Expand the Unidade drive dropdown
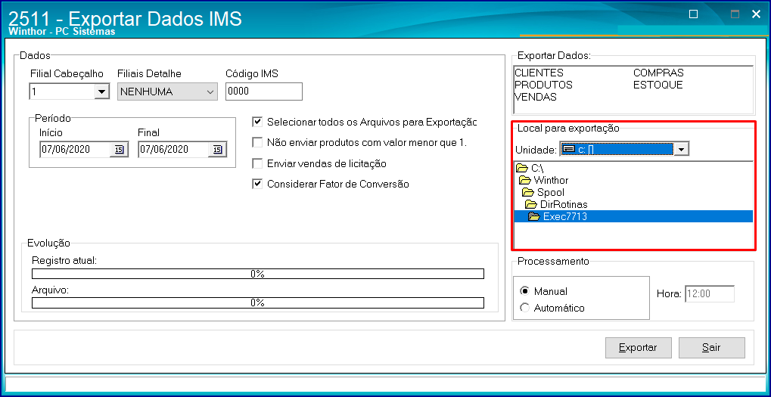The width and height of the screenshot is (771, 397). [681, 150]
